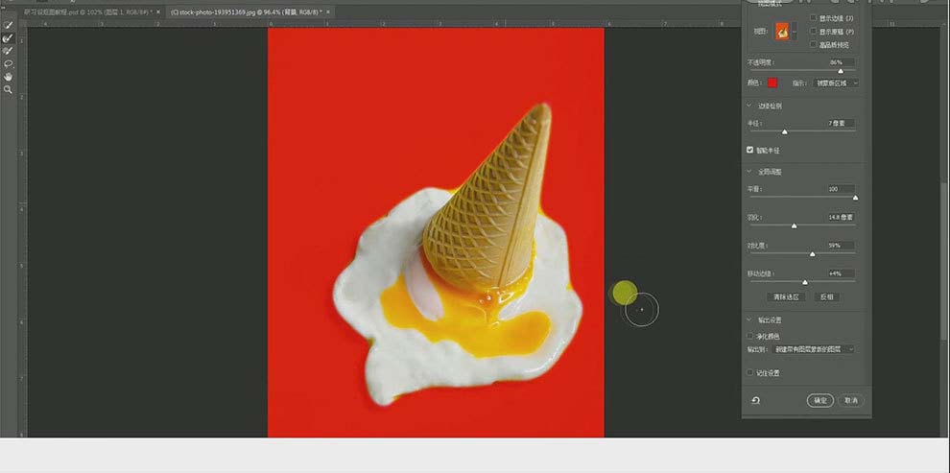Click the smooth value field showing 100
Image resolution: width=950 pixels, height=473 pixels.
pos(841,190)
